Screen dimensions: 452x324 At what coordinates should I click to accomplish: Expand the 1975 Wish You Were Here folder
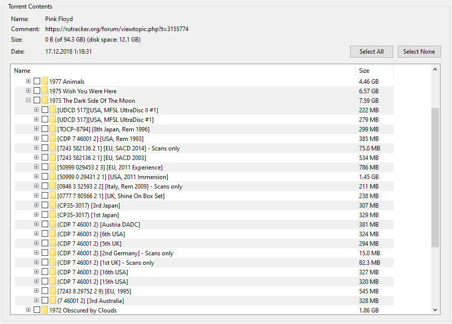pyautogui.click(x=28, y=91)
